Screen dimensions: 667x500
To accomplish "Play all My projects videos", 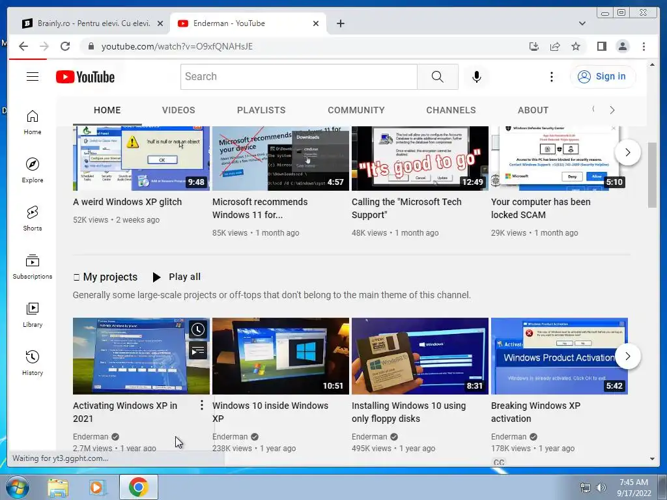I will pos(177,277).
